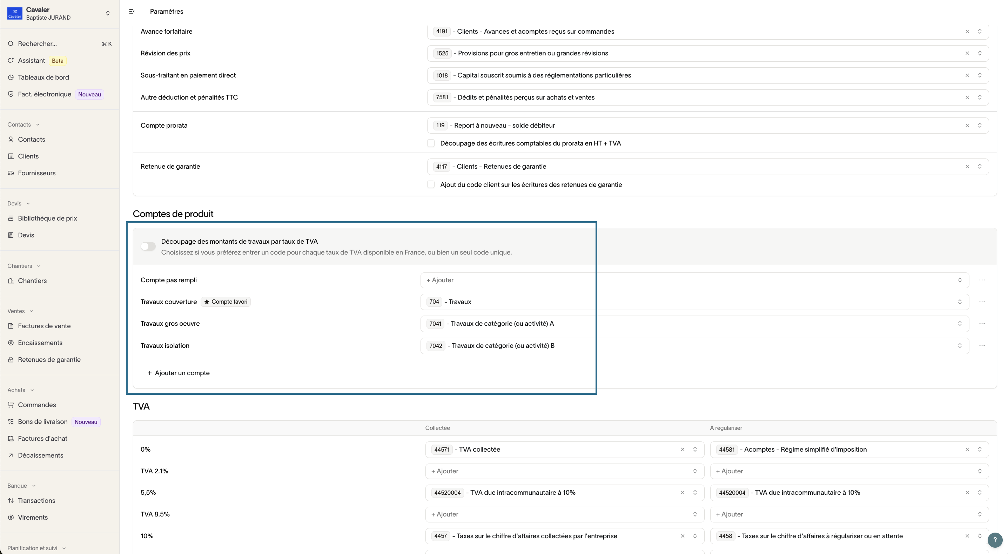Viewport: 1008px width, 554px height.
Task: Add a collected account for TVA 2.1%
Action: pyautogui.click(x=564, y=471)
